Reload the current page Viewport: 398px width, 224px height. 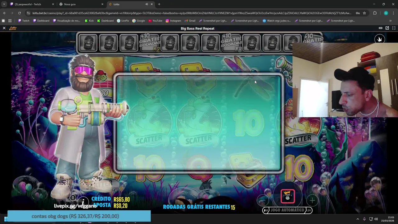pyautogui.click(x=19, y=13)
